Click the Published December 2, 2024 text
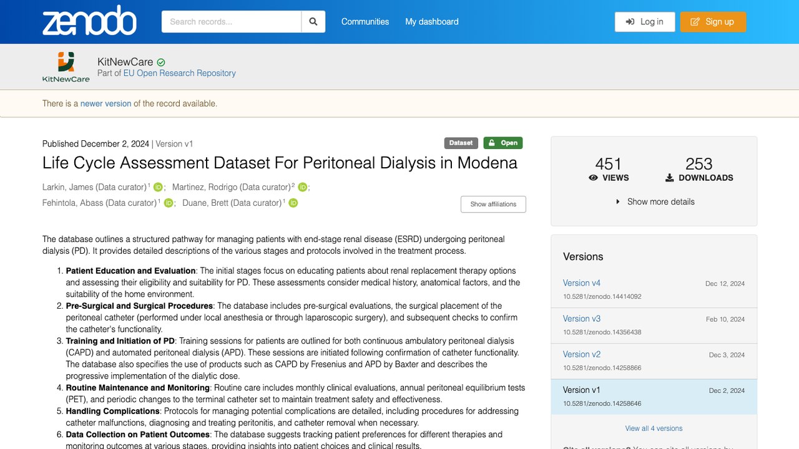The height and width of the screenshot is (449, 799). click(96, 143)
